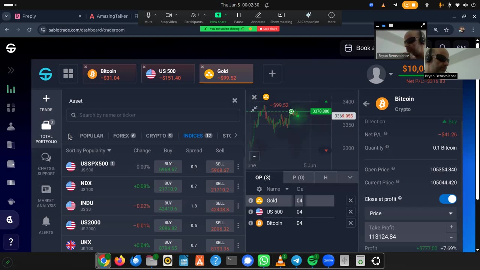Open the Alerts bell
Viewport: 480px width, 270px height.
point(46,225)
